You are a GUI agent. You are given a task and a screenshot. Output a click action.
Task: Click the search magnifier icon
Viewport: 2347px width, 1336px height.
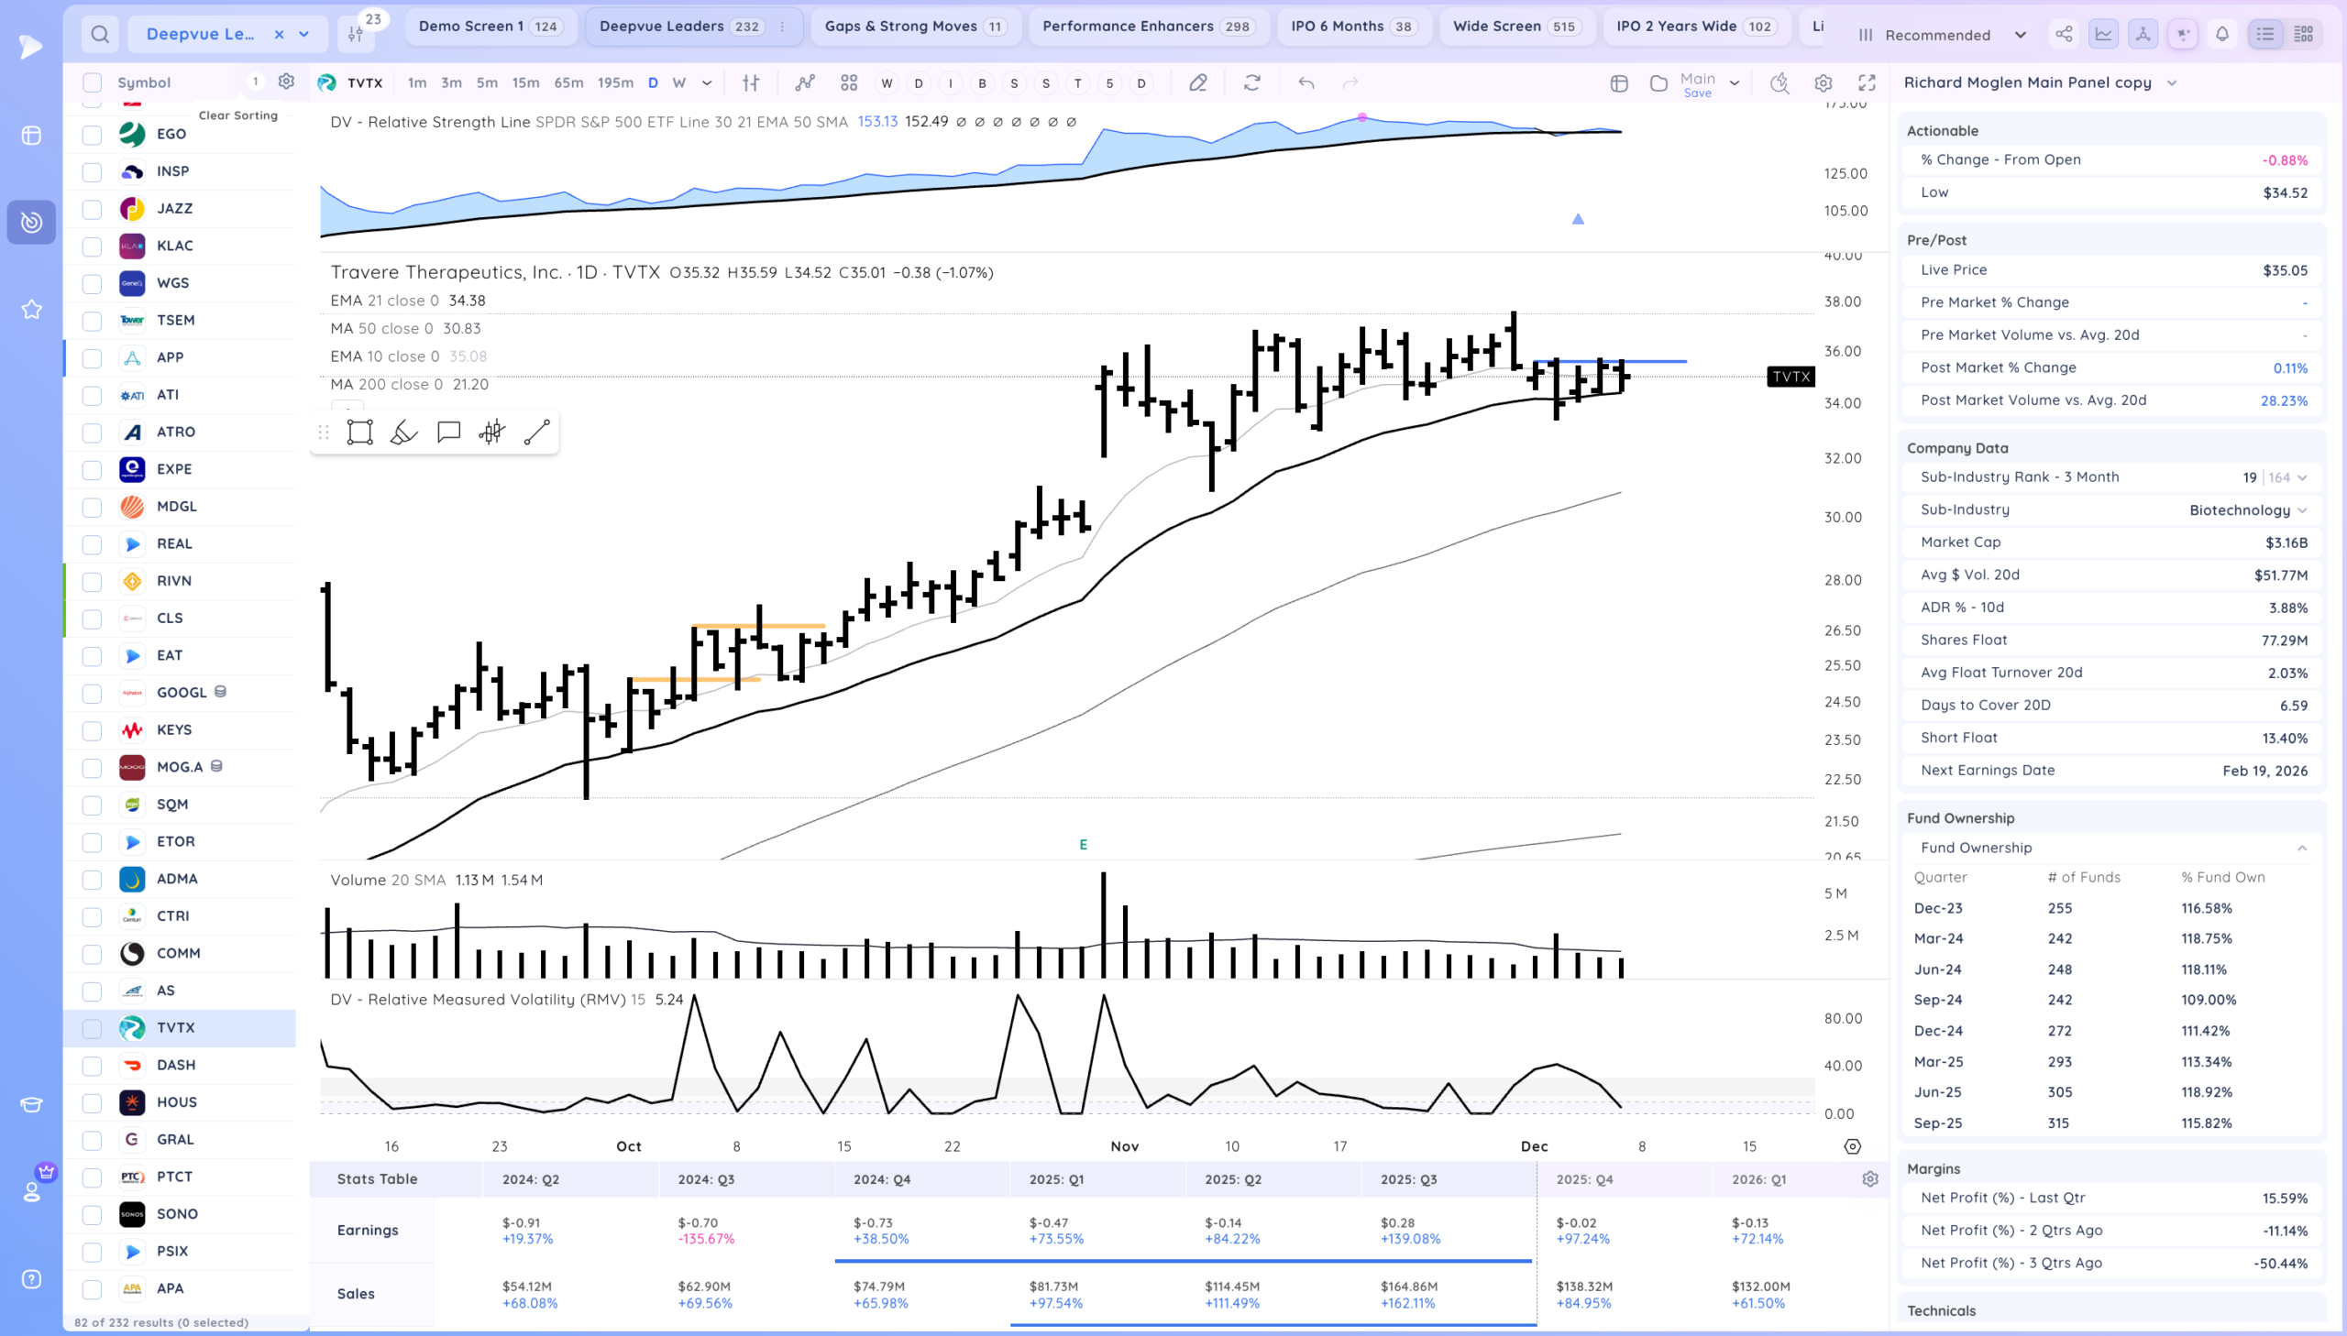(x=100, y=35)
